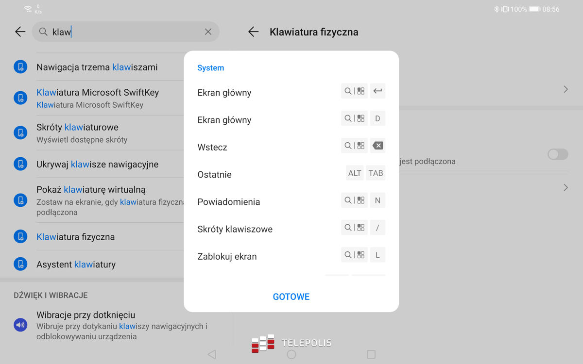583x364 pixels.
Task: Tap the speaker icon for Wibracje przy dotknięciu
Action: (20, 325)
